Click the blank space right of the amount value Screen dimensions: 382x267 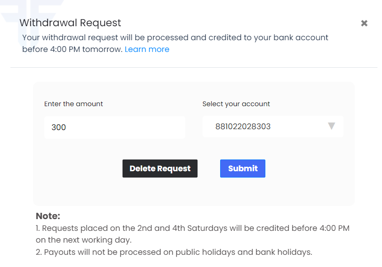click(x=127, y=127)
